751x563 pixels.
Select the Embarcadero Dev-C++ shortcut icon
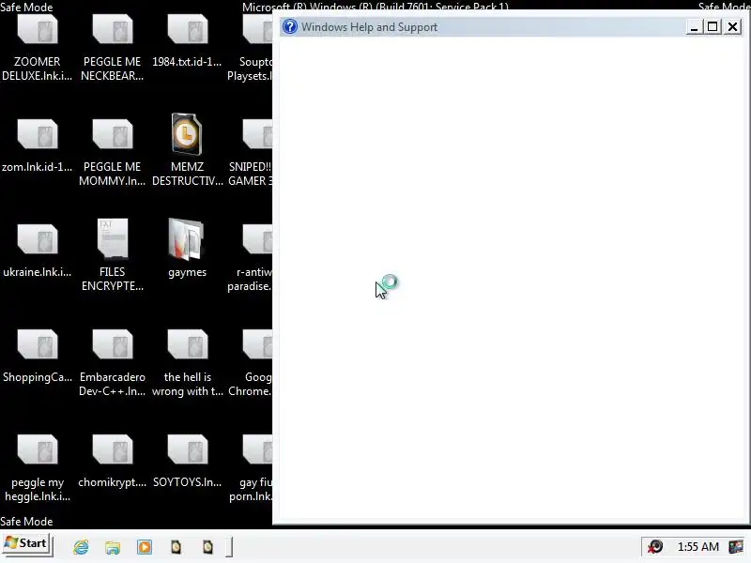113,344
